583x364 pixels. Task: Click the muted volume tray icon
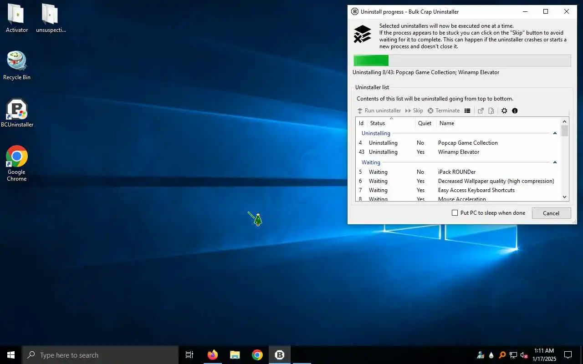pyautogui.click(x=524, y=355)
